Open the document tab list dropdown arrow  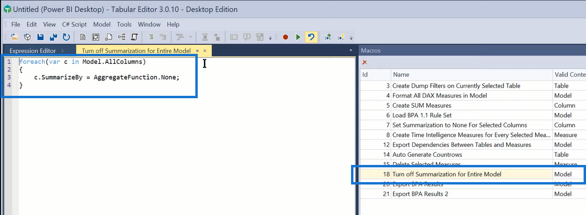click(x=351, y=51)
